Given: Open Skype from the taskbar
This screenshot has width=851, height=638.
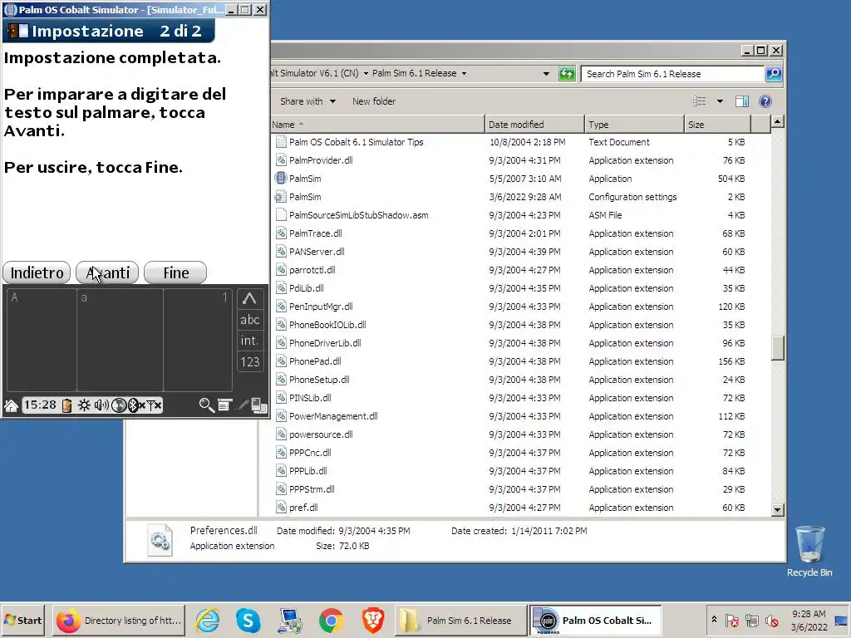Looking at the screenshot, I should [248, 620].
